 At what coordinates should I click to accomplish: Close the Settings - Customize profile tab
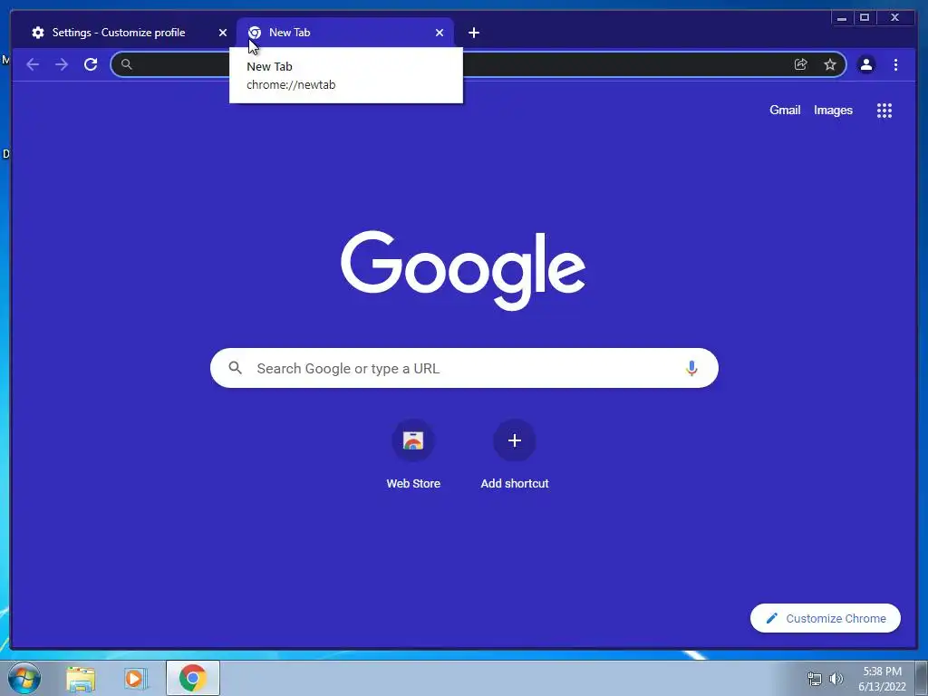pos(223,33)
